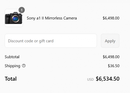Click the camera's top viewfinder hump

point(16,13)
